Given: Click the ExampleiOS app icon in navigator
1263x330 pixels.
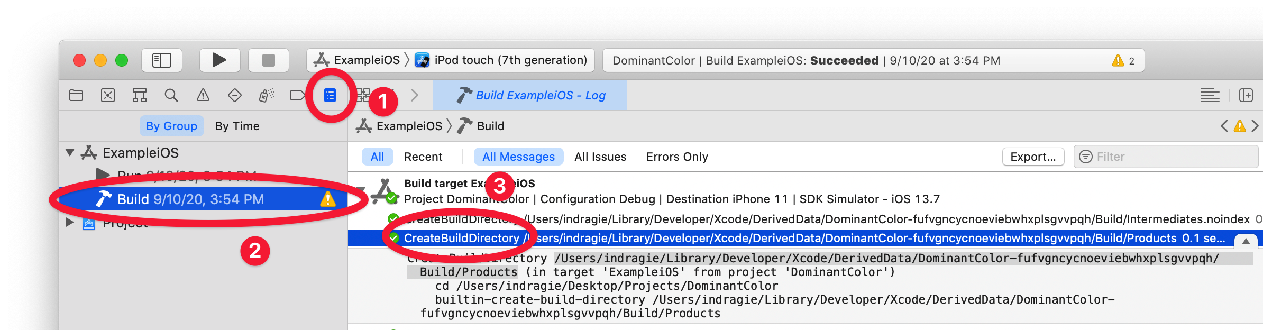Looking at the screenshot, I should (x=88, y=153).
